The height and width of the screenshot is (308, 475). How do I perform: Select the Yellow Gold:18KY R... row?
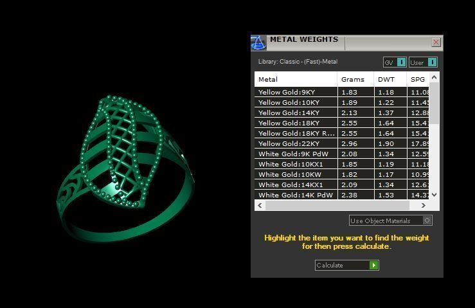pyautogui.click(x=342, y=133)
